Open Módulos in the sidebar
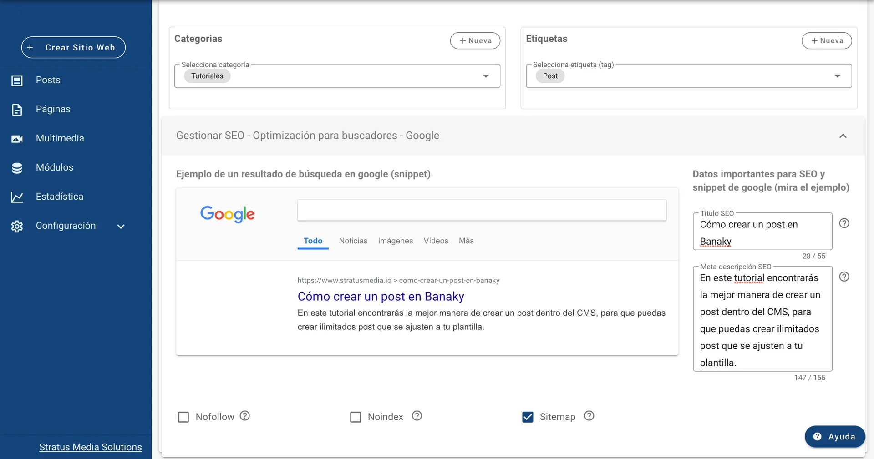874x459 pixels. coord(55,167)
